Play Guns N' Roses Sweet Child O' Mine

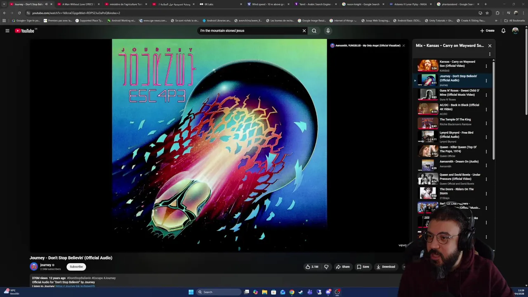(x=428, y=94)
